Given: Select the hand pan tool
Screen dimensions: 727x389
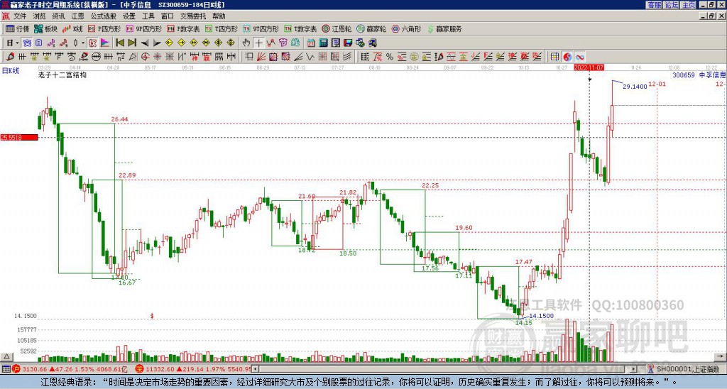Looking at the screenshot, I should pyautogui.click(x=246, y=43).
